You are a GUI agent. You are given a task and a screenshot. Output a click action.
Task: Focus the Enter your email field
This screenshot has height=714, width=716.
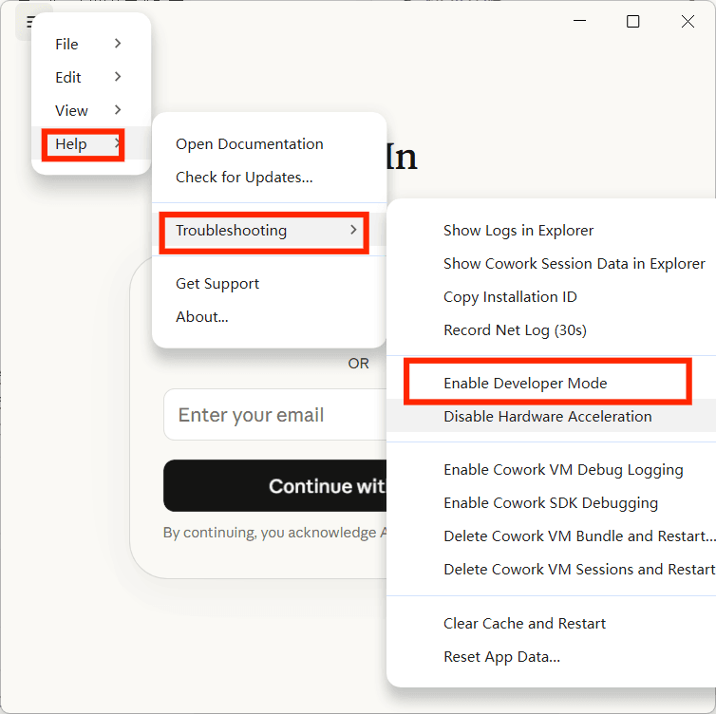275,415
